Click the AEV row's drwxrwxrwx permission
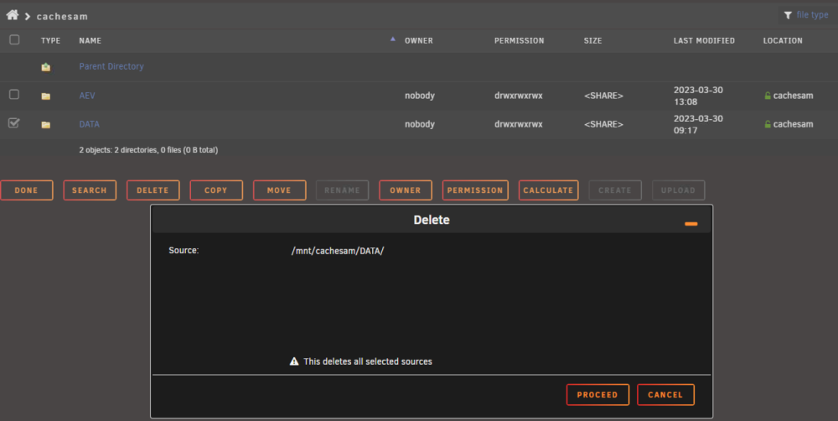 519,96
